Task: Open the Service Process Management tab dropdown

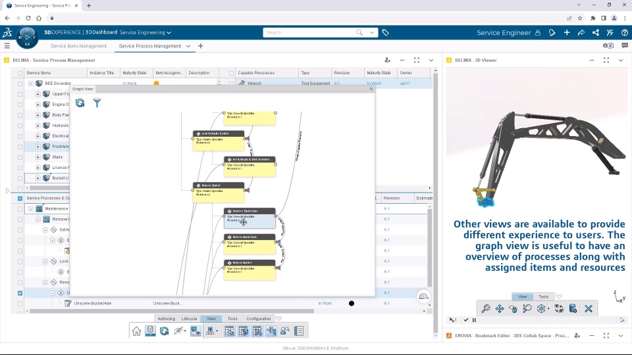Action: click(188, 46)
